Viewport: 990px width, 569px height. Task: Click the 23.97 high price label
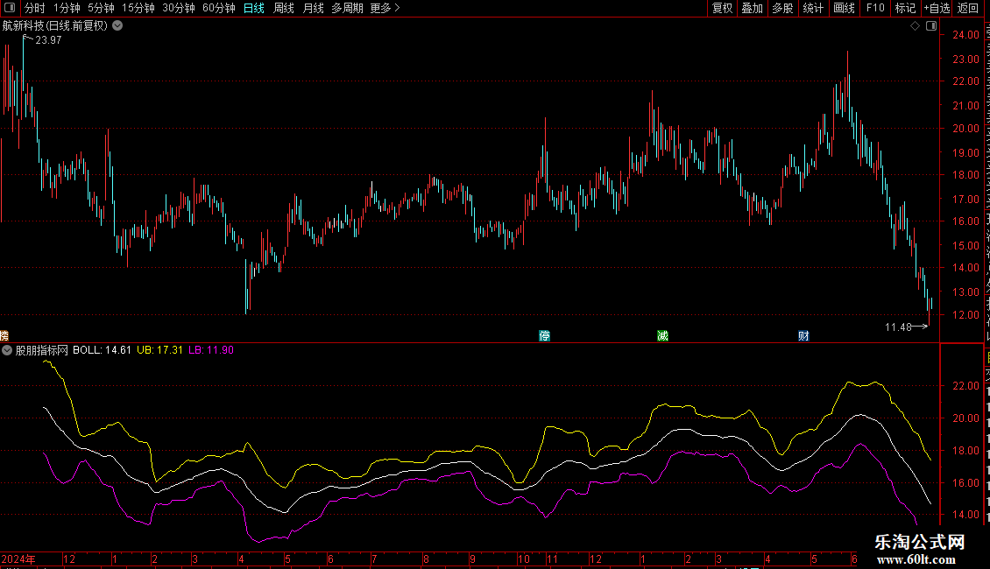(x=48, y=40)
